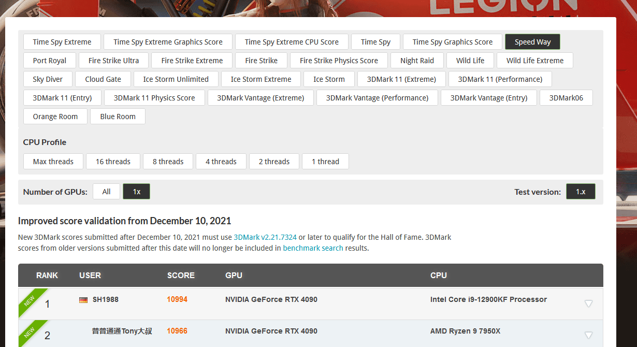
Task: Select 3DMark 11 Physics Score
Action: [154, 98]
